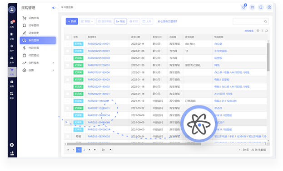Go to page 2 in pagination

point(84,150)
